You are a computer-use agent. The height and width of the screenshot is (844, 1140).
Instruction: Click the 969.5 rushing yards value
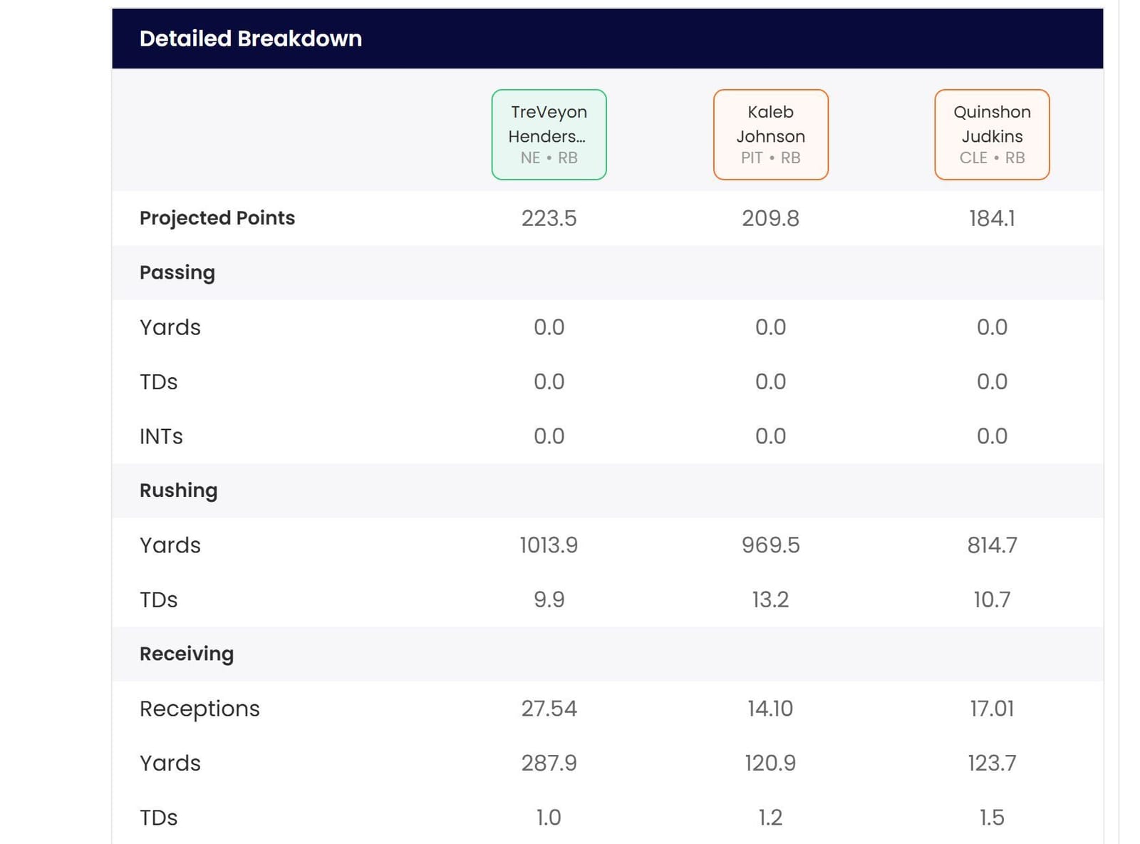770,545
